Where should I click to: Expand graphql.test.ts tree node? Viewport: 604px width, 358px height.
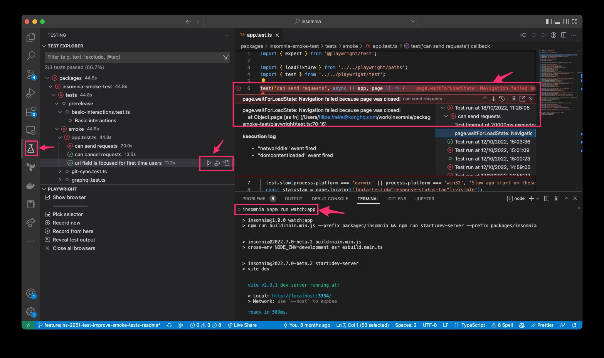click(x=60, y=180)
